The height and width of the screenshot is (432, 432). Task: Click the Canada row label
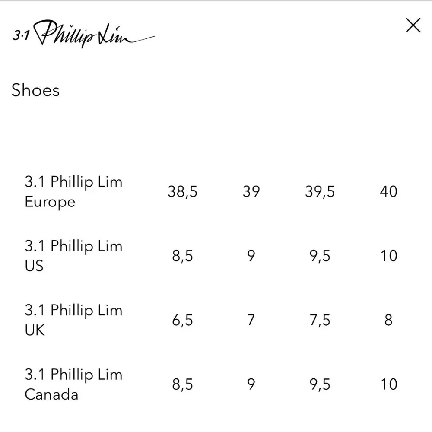[x=73, y=384]
